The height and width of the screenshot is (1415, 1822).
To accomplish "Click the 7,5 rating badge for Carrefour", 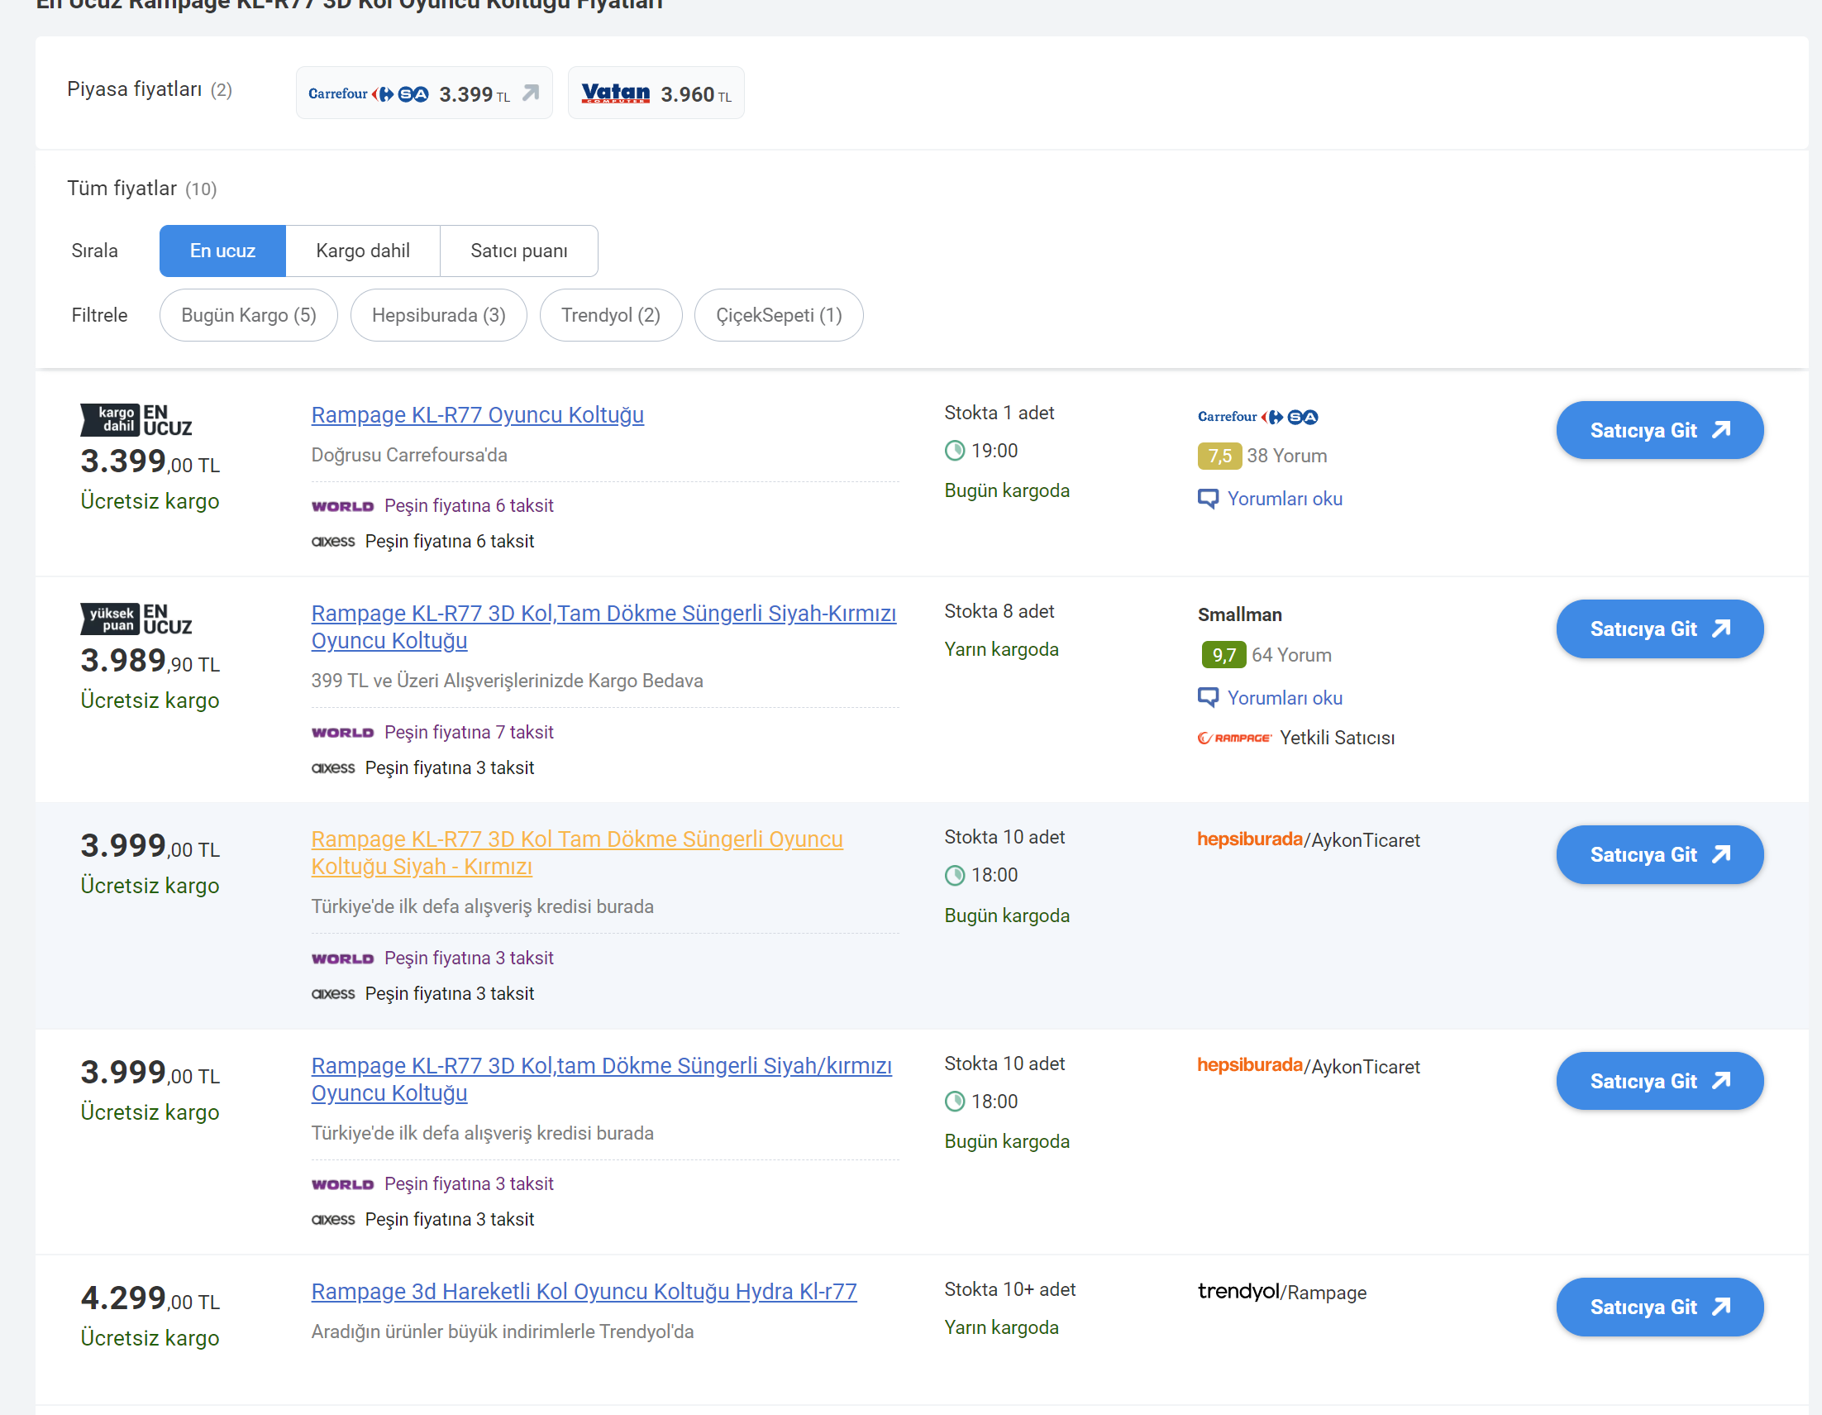I will click(1219, 456).
